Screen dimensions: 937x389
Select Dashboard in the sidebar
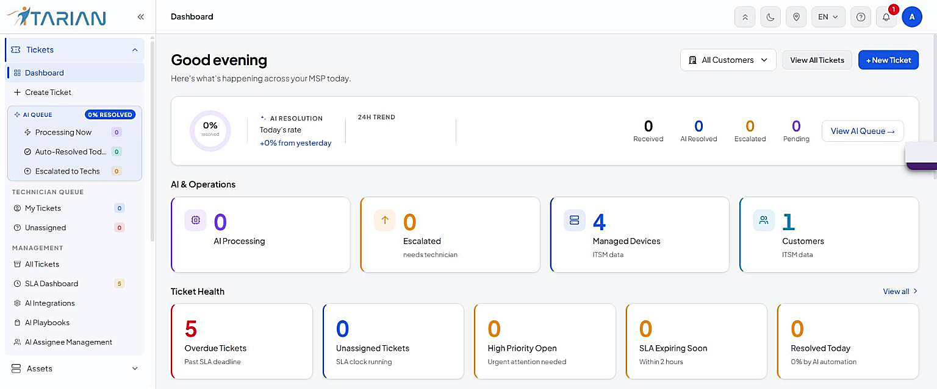click(76, 73)
